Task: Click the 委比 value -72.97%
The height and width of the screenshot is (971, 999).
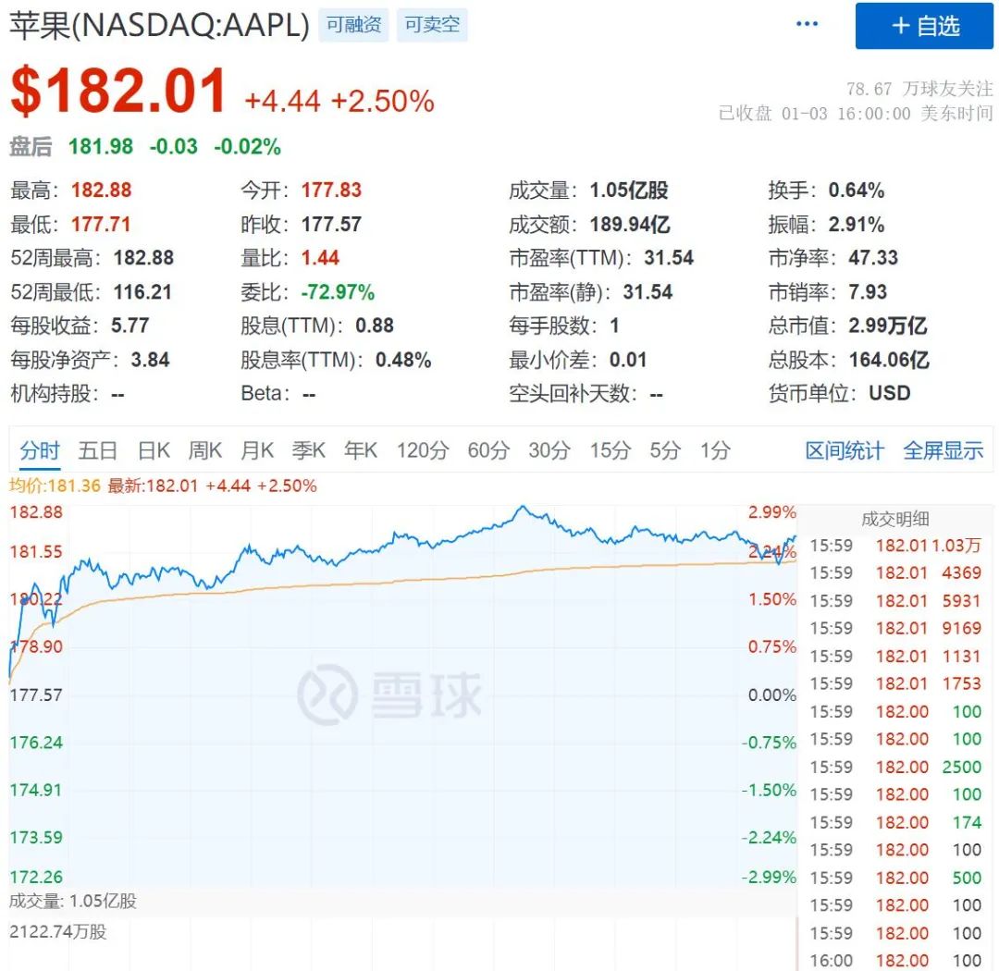Action: [338, 292]
